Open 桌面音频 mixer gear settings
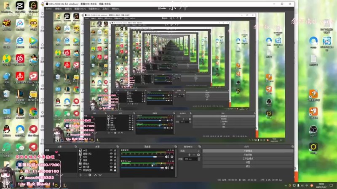The width and height of the screenshot is (337, 189). pyautogui.click(x=172, y=157)
